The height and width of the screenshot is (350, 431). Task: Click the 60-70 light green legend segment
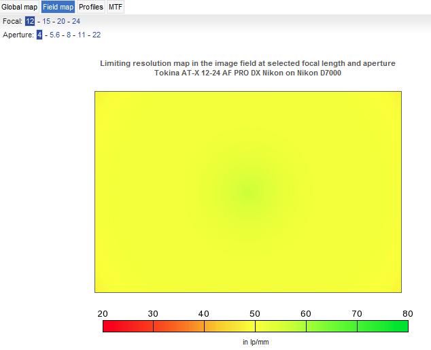pyautogui.click(x=332, y=326)
